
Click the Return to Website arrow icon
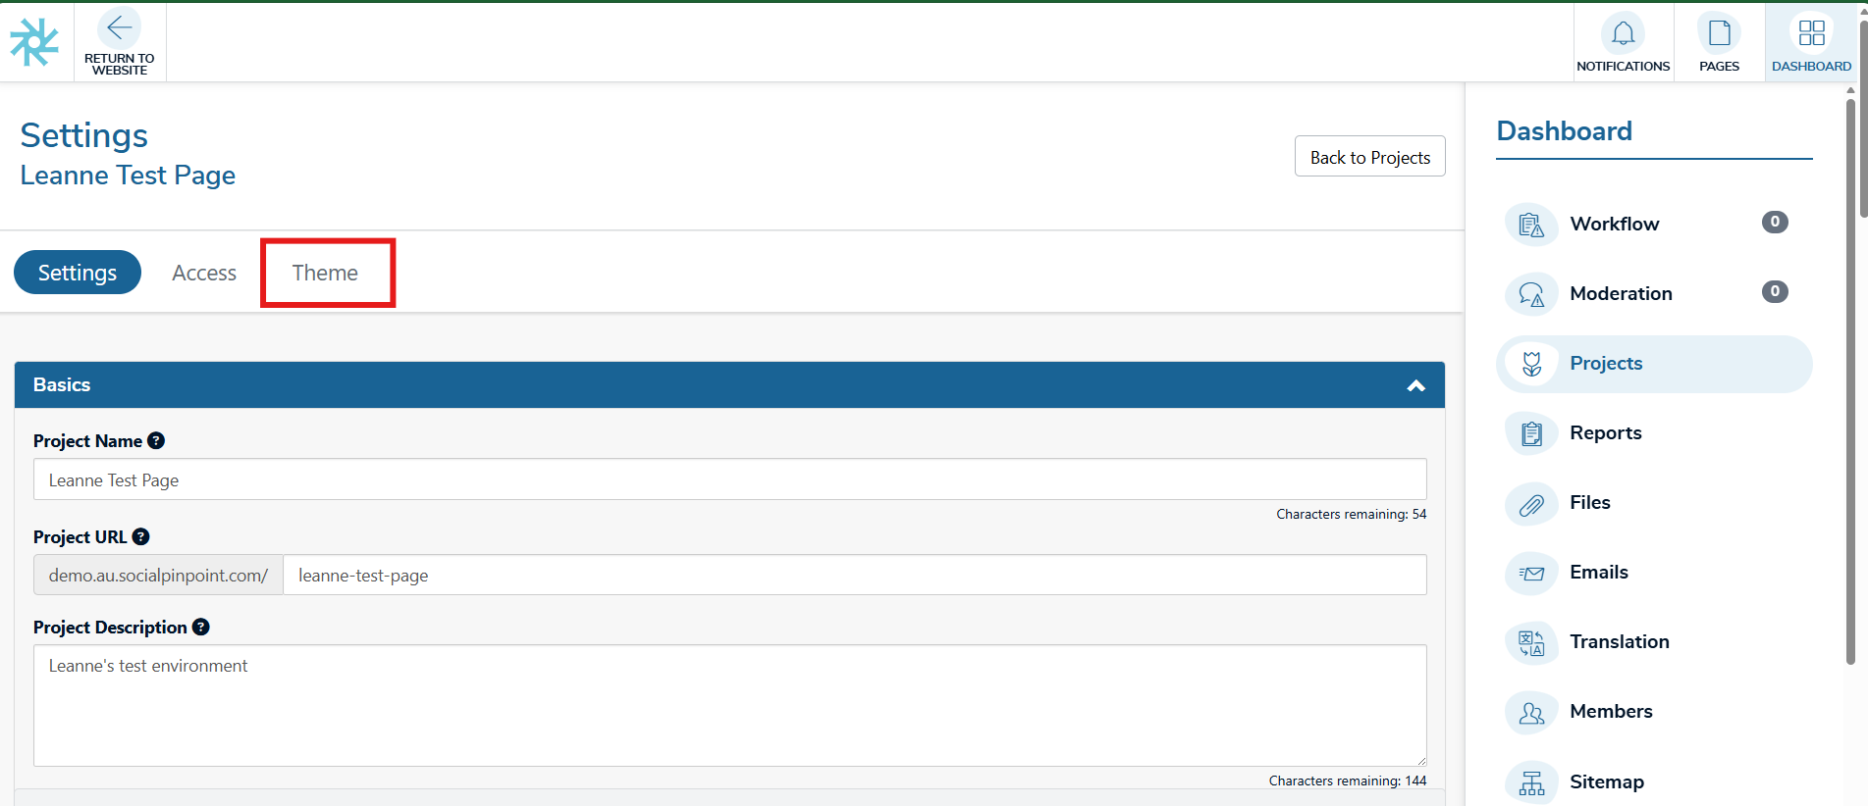point(119,28)
